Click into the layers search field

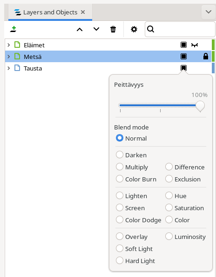tap(180, 29)
